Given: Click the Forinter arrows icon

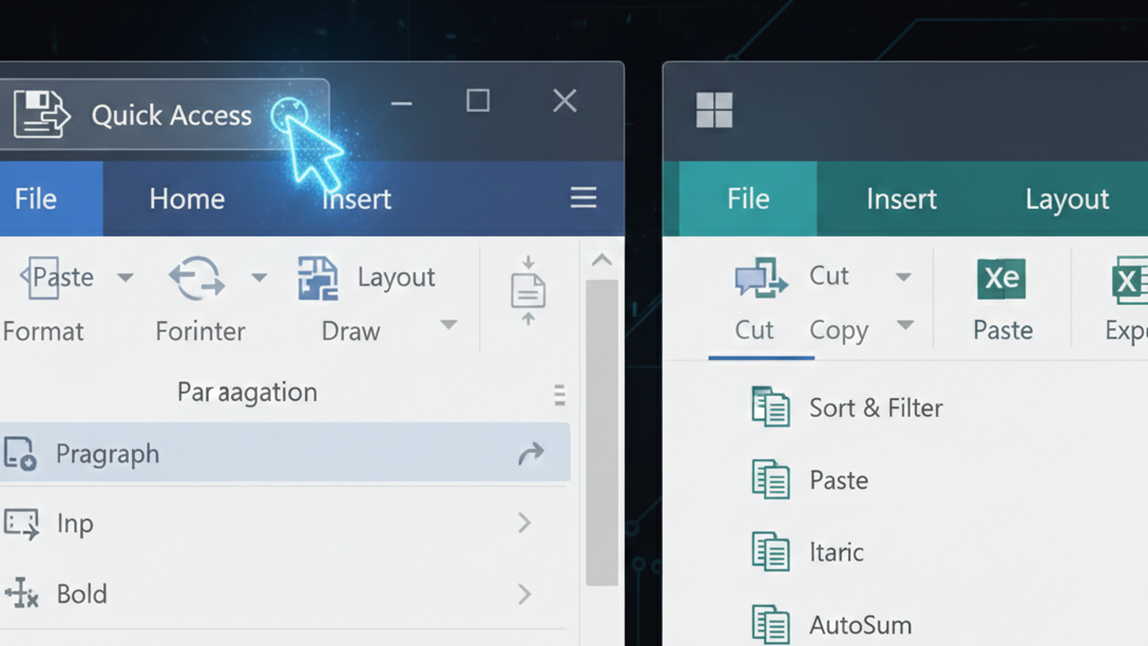Looking at the screenshot, I should click(197, 278).
